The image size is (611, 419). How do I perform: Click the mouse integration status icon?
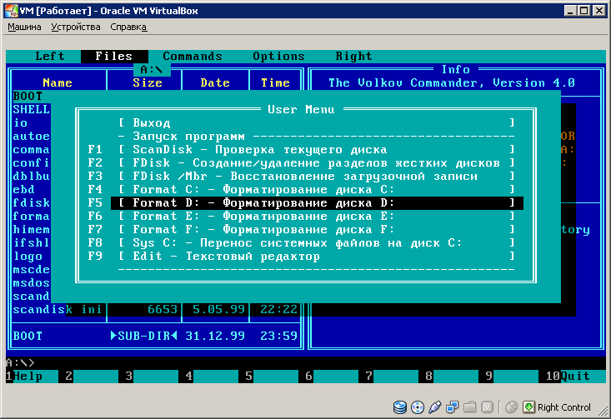tap(511, 407)
